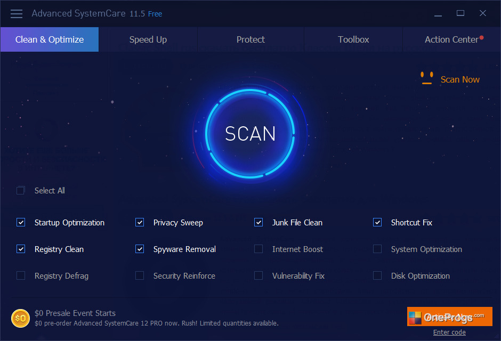501x341 pixels.
Task: Start the big circular SCAN button
Action: point(250,133)
